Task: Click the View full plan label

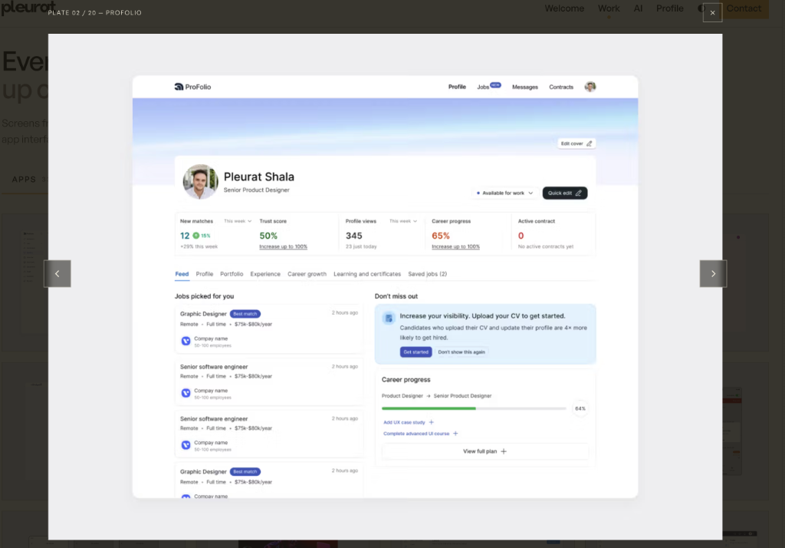Action: tap(480, 451)
